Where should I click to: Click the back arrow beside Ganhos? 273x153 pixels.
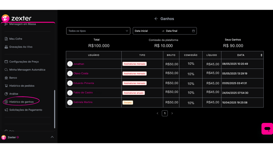point(156,19)
